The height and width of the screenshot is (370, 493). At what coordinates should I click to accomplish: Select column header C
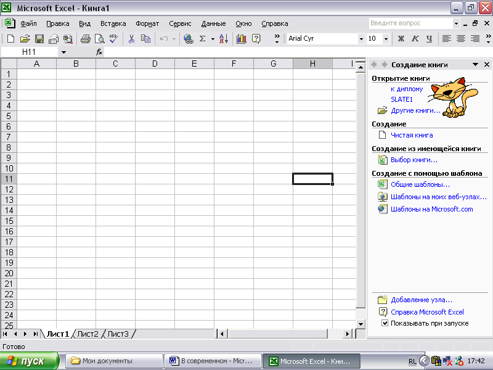click(115, 64)
